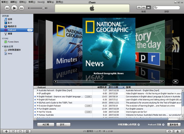Open the Help menu
Screen dimensions: 184x134
coord(59,2)
